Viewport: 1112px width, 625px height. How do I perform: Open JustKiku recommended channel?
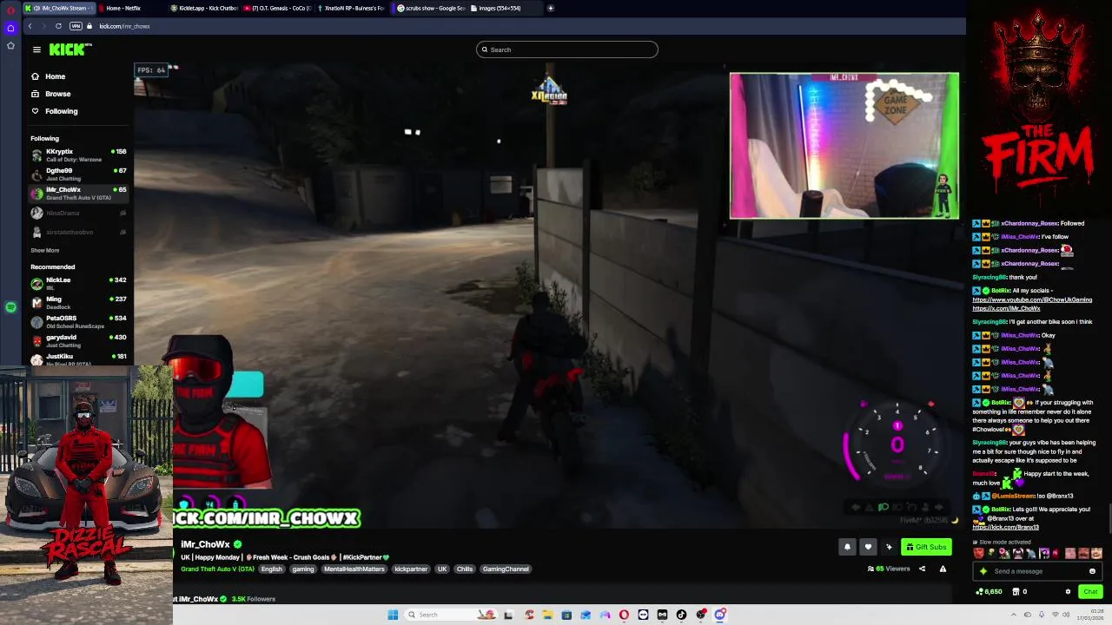point(78,359)
